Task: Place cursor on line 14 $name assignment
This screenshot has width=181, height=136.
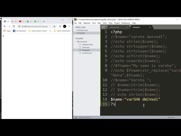Action: pos(135,99)
